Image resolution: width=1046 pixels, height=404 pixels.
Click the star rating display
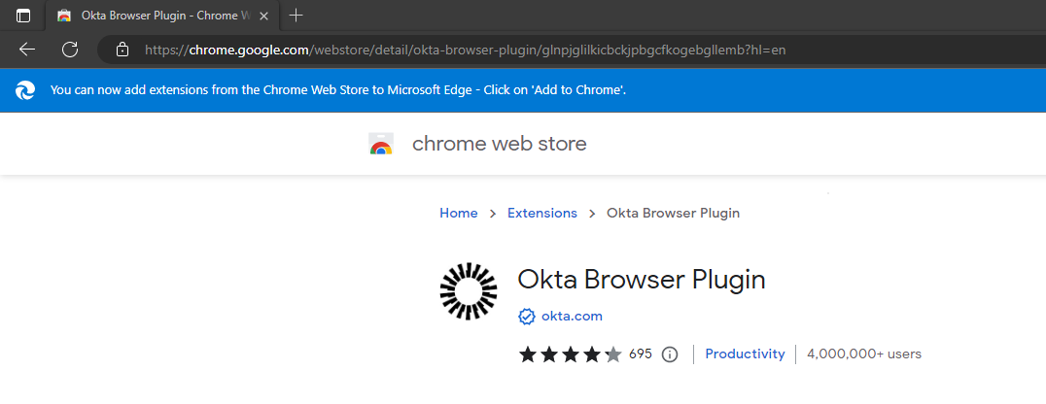(x=570, y=354)
